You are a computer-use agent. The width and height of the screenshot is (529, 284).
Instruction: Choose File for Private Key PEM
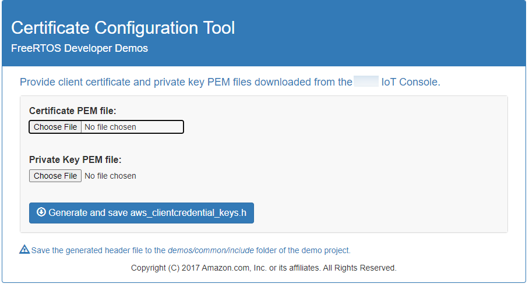point(55,176)
